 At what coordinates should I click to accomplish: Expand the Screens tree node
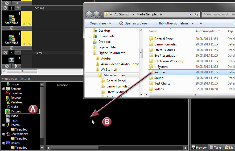coord(4,89)
